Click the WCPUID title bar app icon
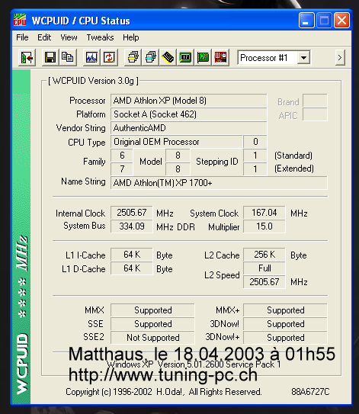The height and width of the screenshot is (414, 359). tap(20, 20)
